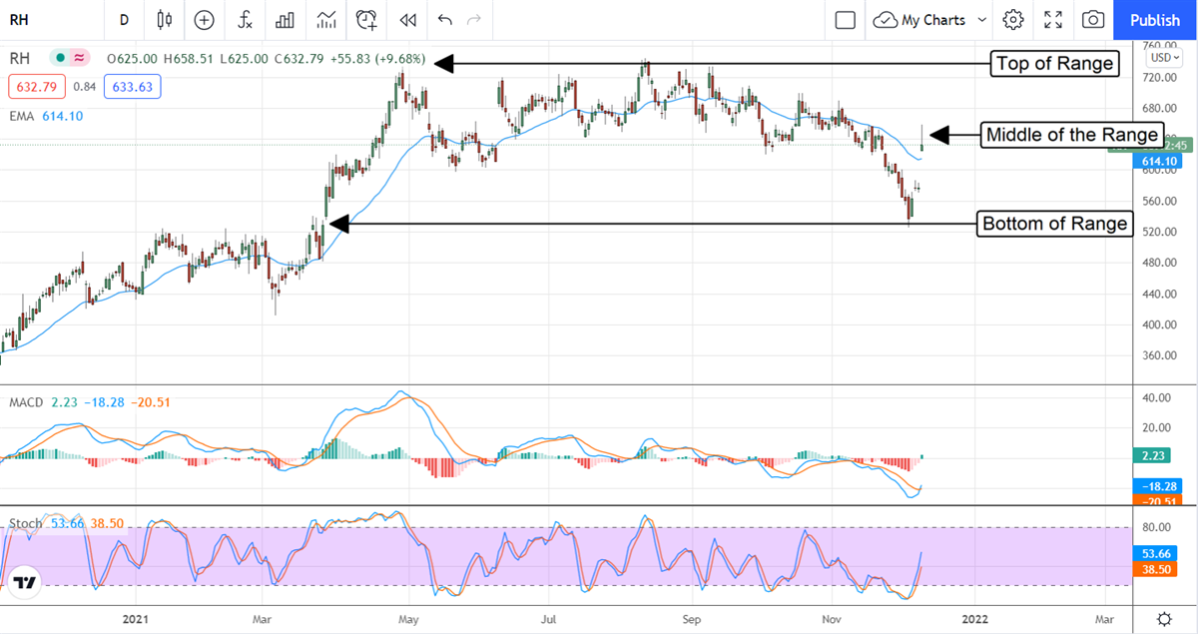Open the D timeframe interval selector

[x=124, y=20]
